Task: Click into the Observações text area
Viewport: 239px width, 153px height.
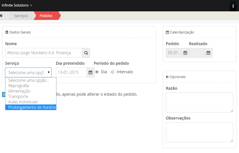Action: pos(199,132)
